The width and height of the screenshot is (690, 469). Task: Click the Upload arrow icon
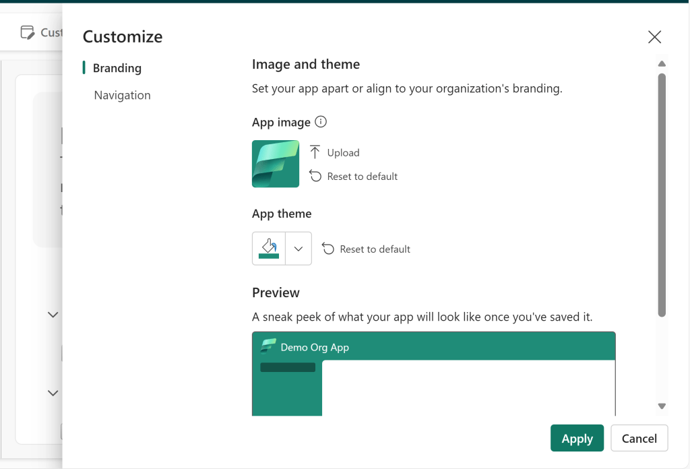315,152
